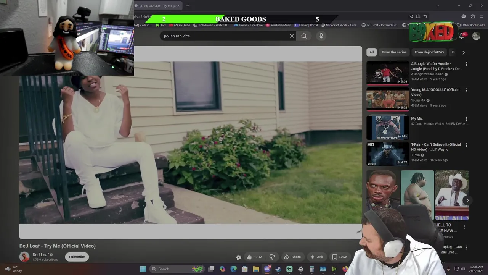The width and height of the screenshot is (488, 275).
Task: Open the Windows Start menu
Action: tap(143, 269)
